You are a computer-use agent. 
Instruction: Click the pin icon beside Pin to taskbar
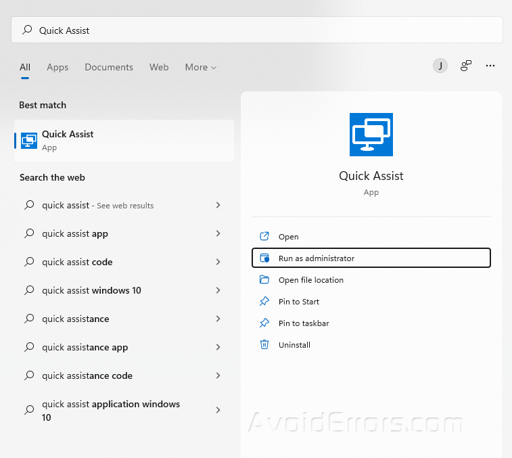coord(264,323)
